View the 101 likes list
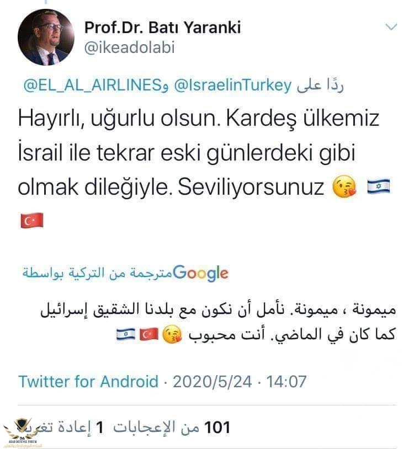The width and height of the screenshot is (414, 449). coord(172,427)
